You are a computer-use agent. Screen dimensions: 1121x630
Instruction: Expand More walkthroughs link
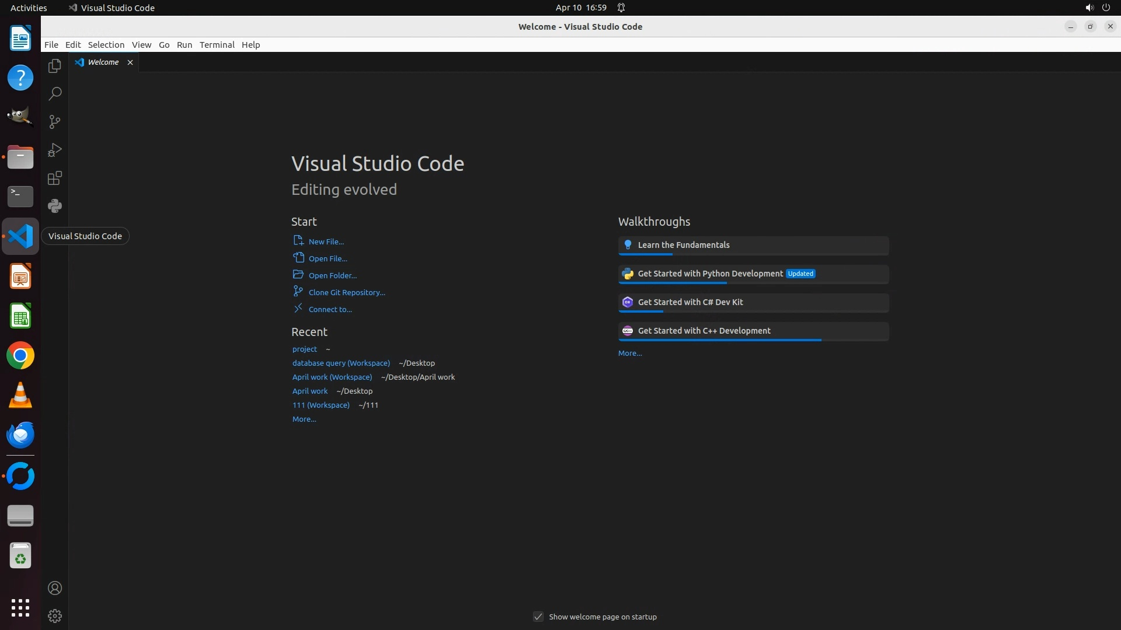pyautogui.click(x=630, y=353)
